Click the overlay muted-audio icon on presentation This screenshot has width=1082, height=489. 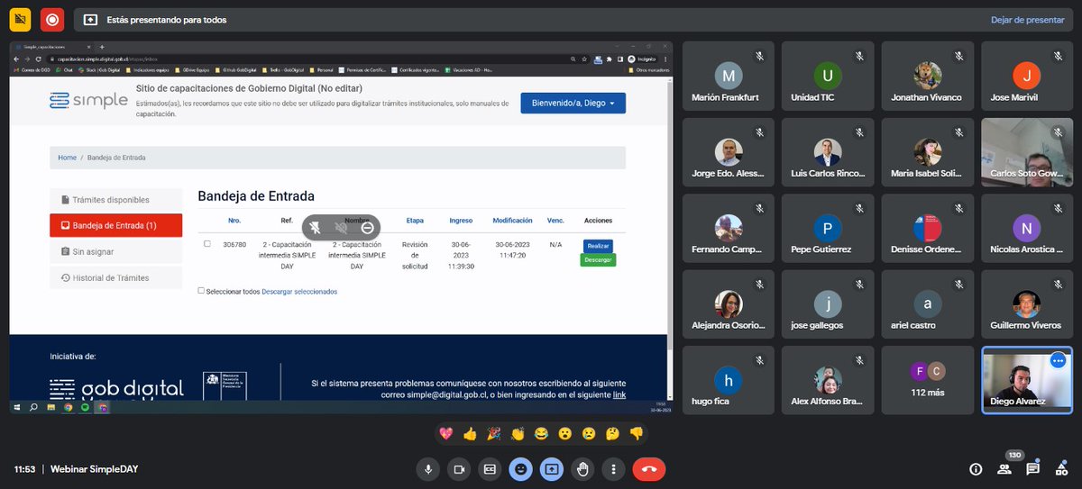point(342,228)
